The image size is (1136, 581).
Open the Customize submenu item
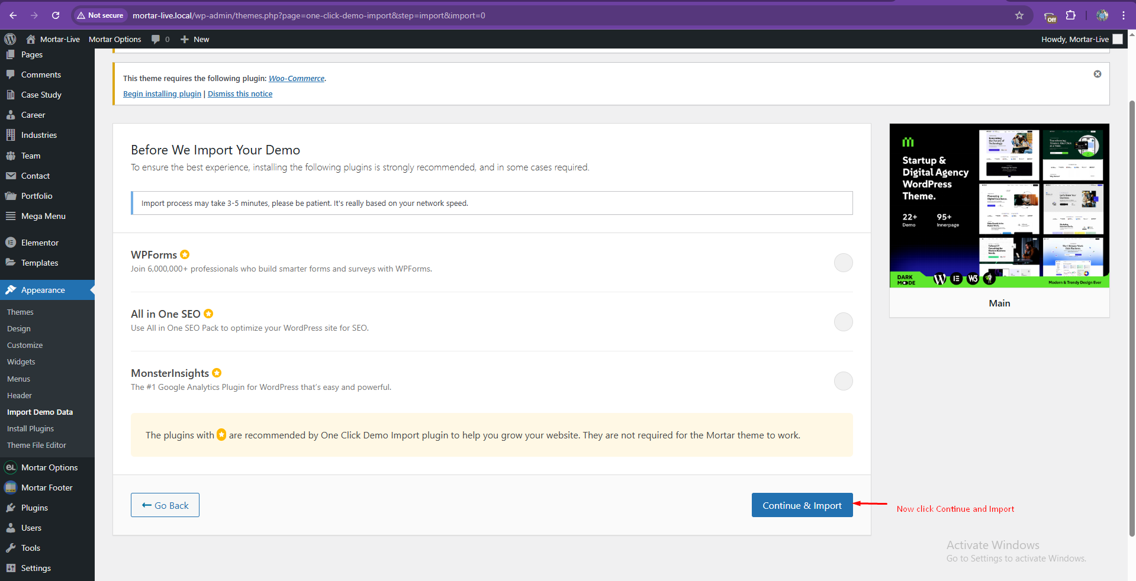pos(25,345)
